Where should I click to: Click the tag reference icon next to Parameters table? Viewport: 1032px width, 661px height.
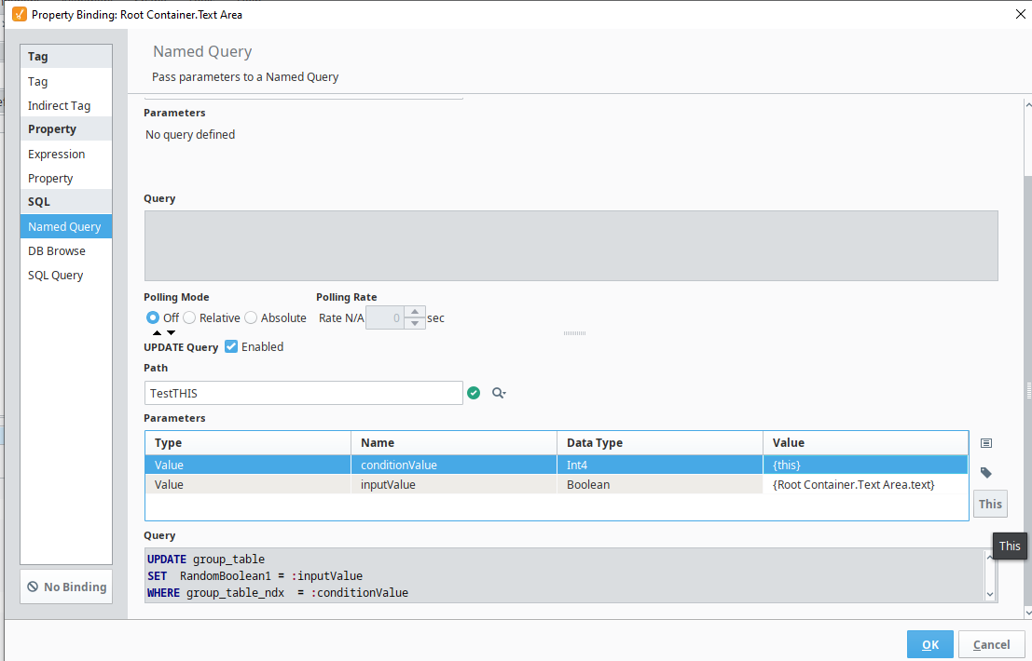[x=986, y=472]
